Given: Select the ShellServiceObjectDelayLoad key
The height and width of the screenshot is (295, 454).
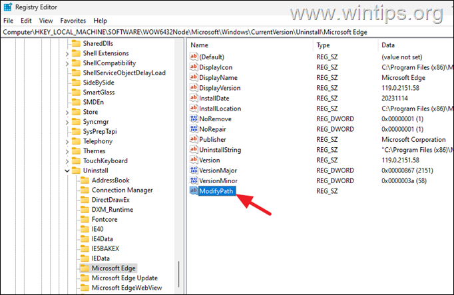Looking at the screenshot, I should point(124,73).
